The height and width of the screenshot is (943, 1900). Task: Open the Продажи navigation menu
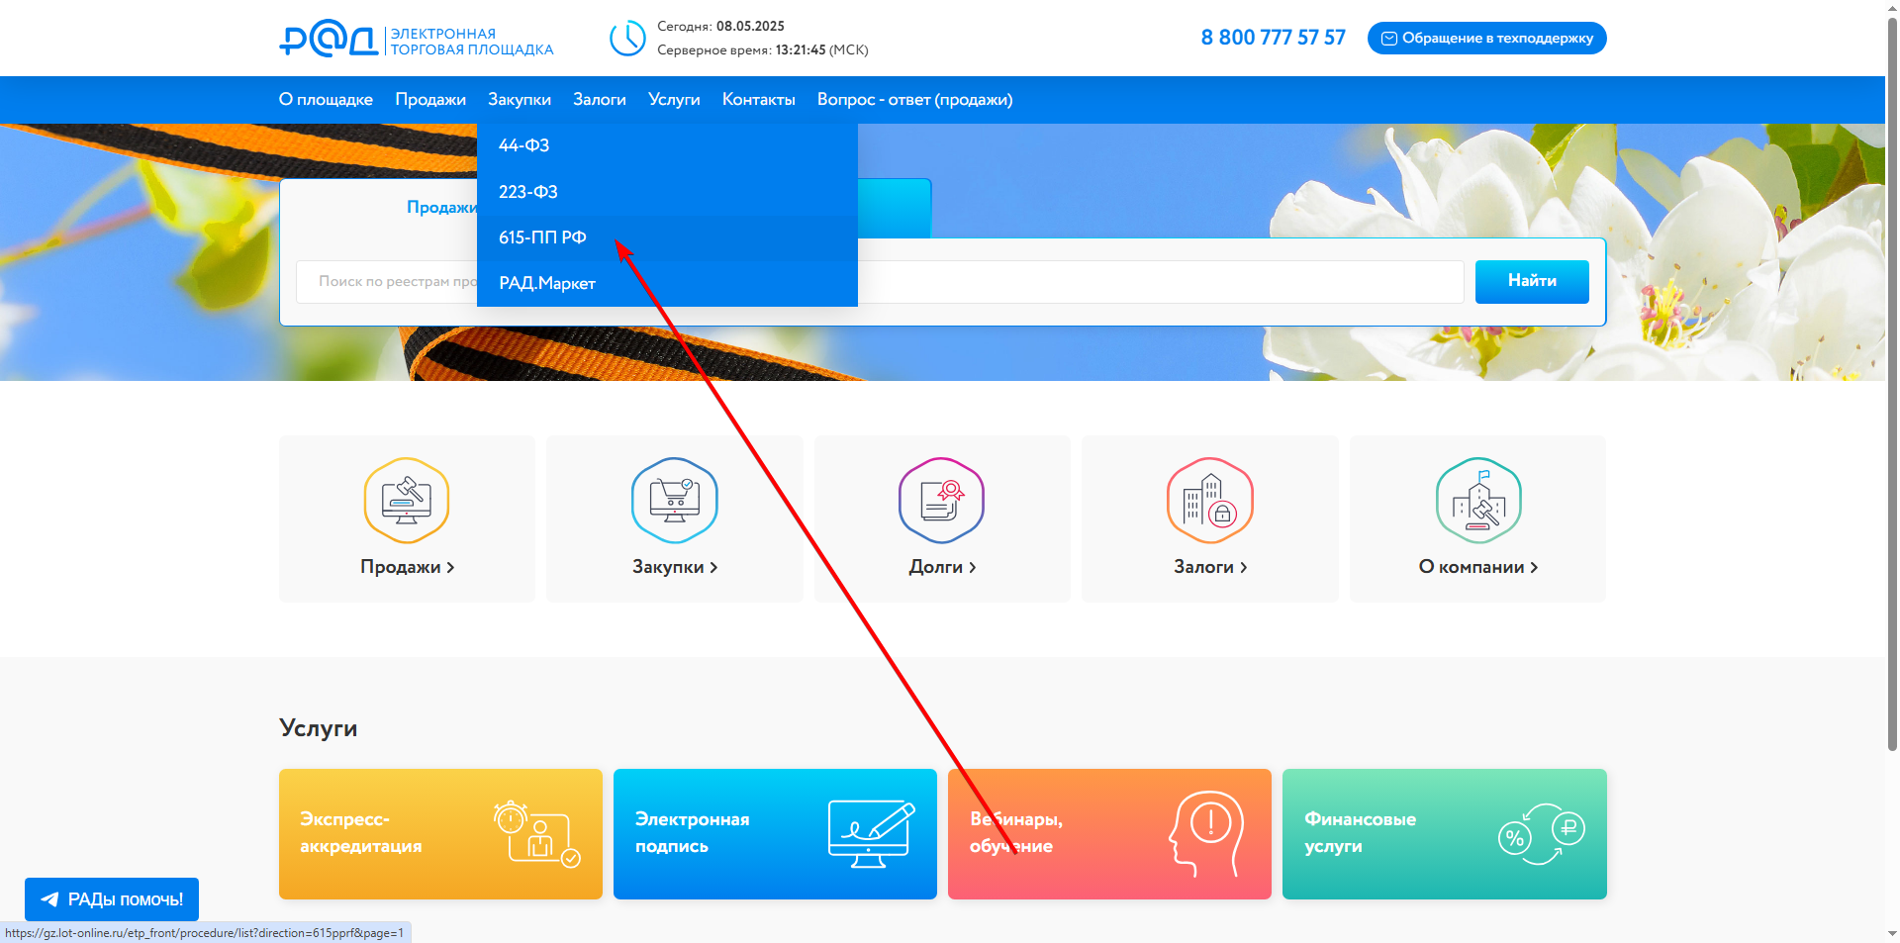click(430, 99)
